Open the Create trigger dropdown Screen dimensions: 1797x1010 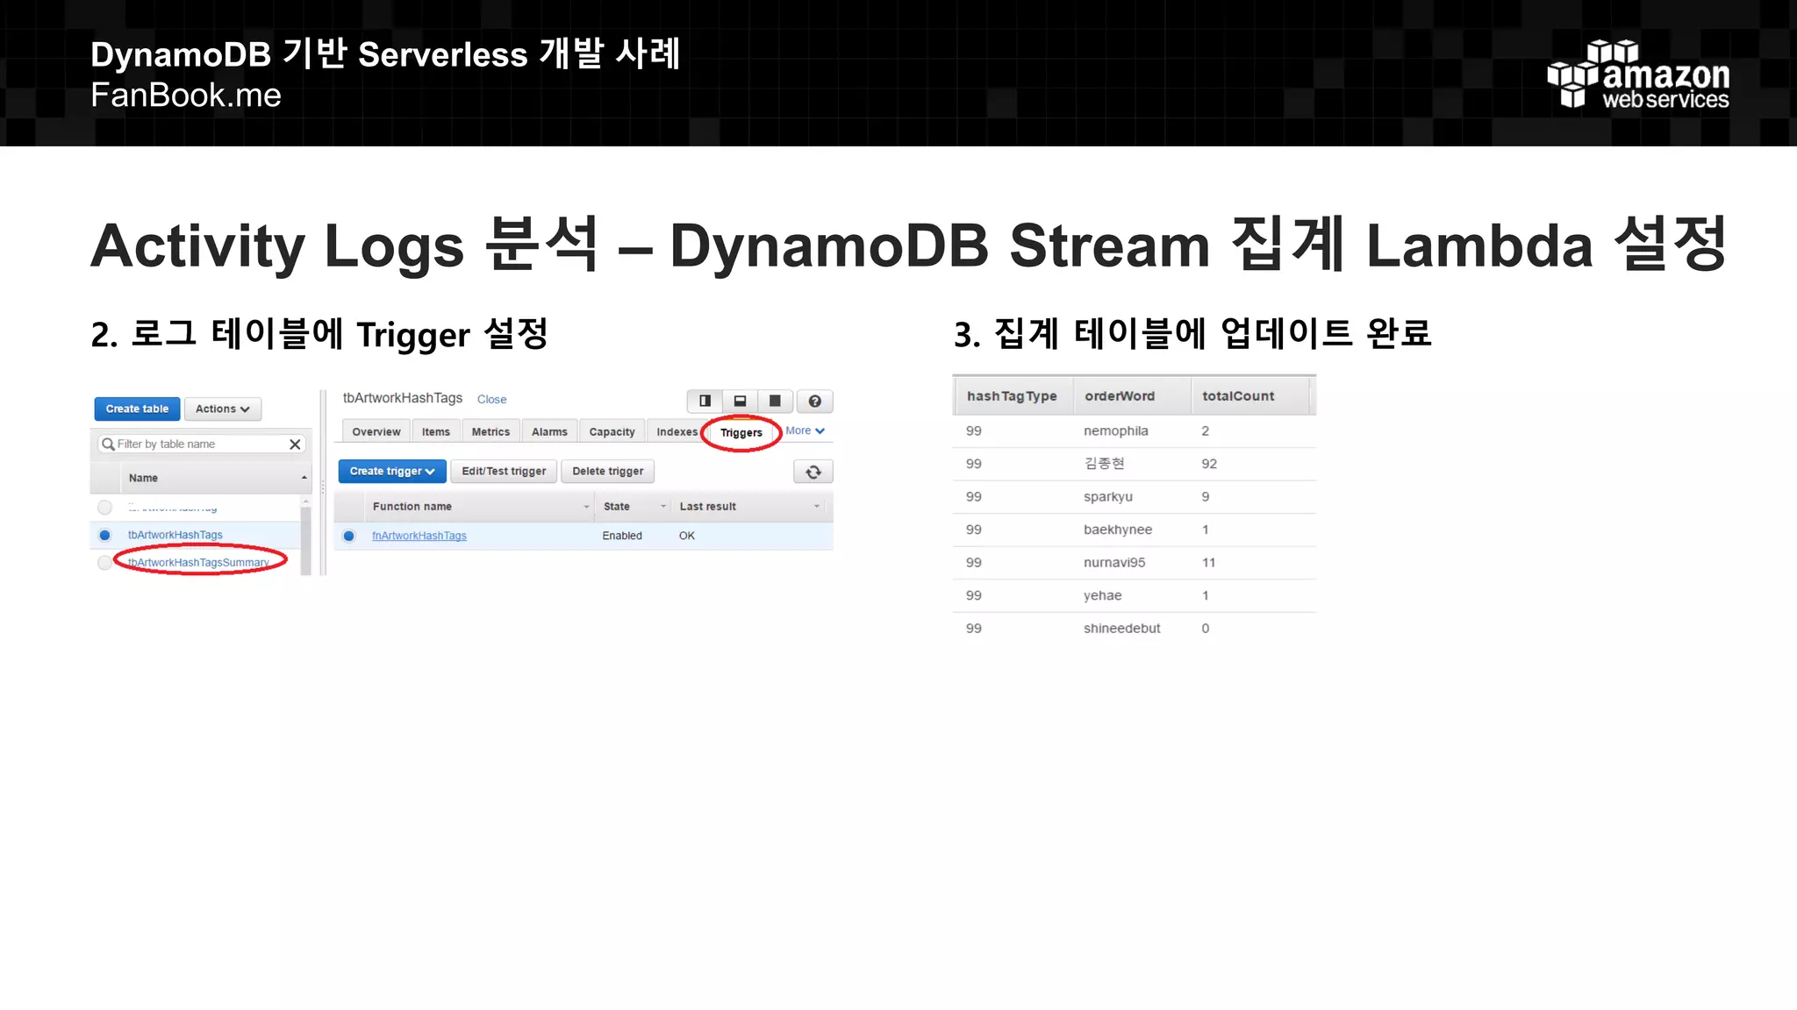click(x=392, y=471)
